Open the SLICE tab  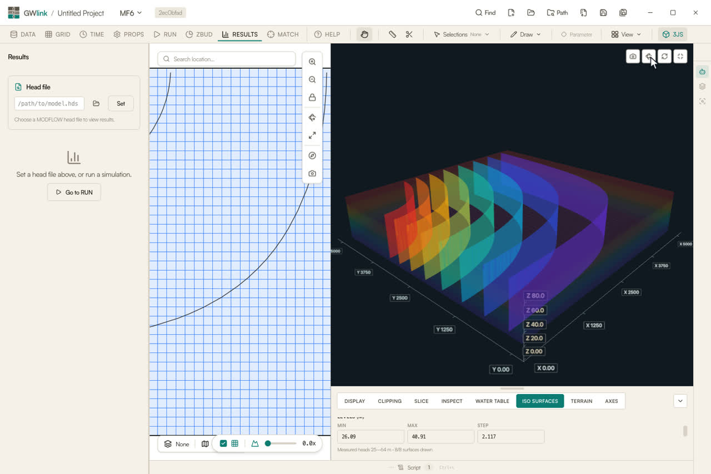click(x=421, y=401)
